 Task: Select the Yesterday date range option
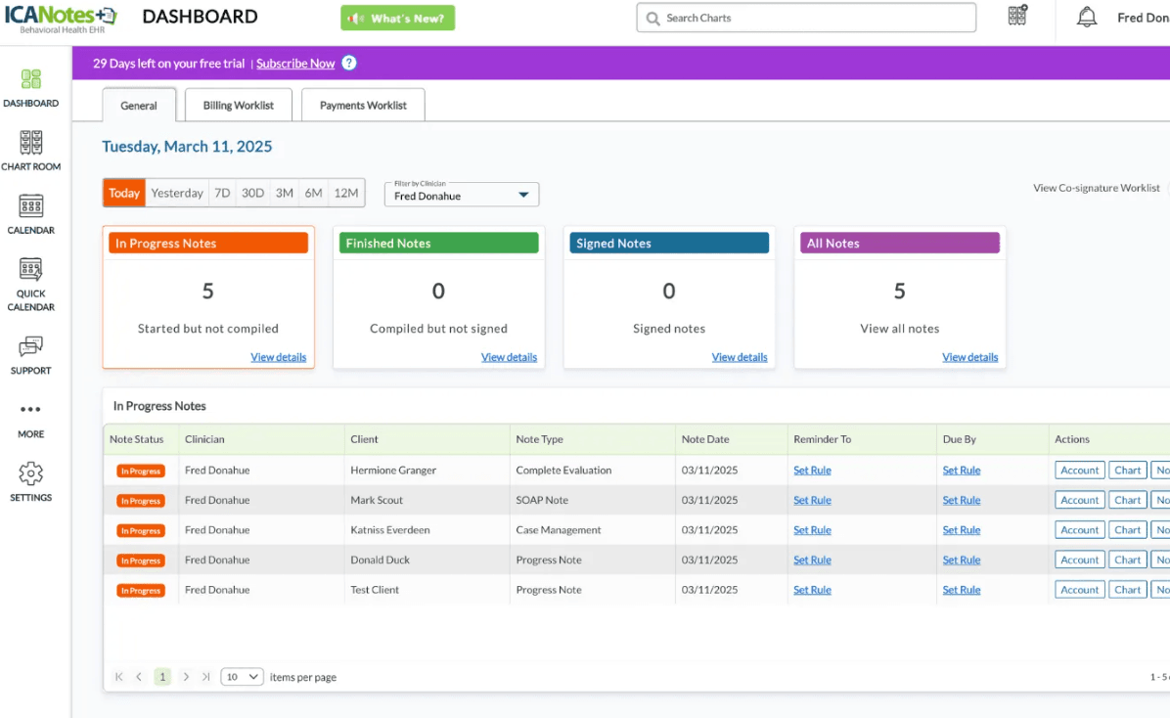tap(177, 193)
